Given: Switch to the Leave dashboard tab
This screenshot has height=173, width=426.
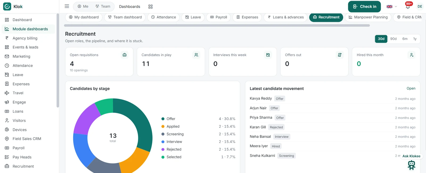Looking at the screenshot, I should click(193, 17).
